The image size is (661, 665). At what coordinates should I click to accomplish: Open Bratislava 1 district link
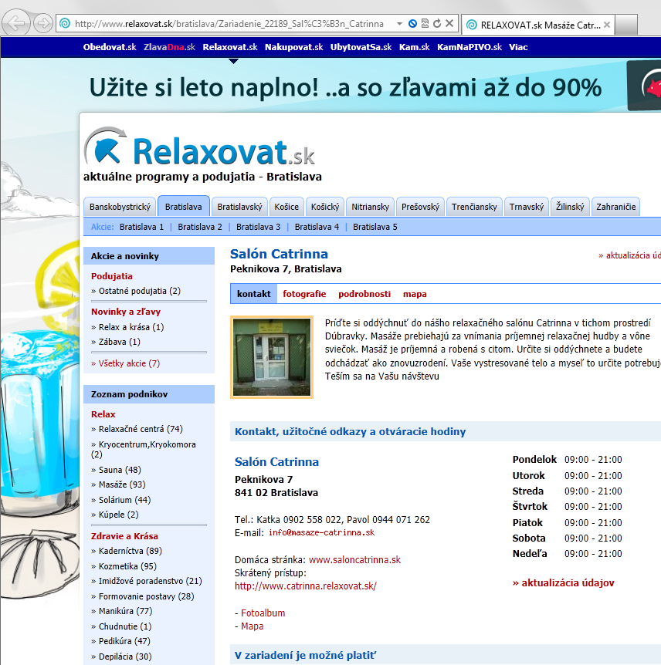[x=141, y=227]
